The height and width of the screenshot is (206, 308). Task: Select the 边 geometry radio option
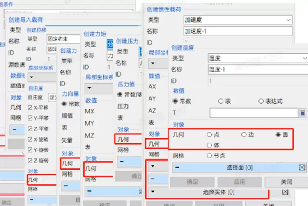point(244,134)
